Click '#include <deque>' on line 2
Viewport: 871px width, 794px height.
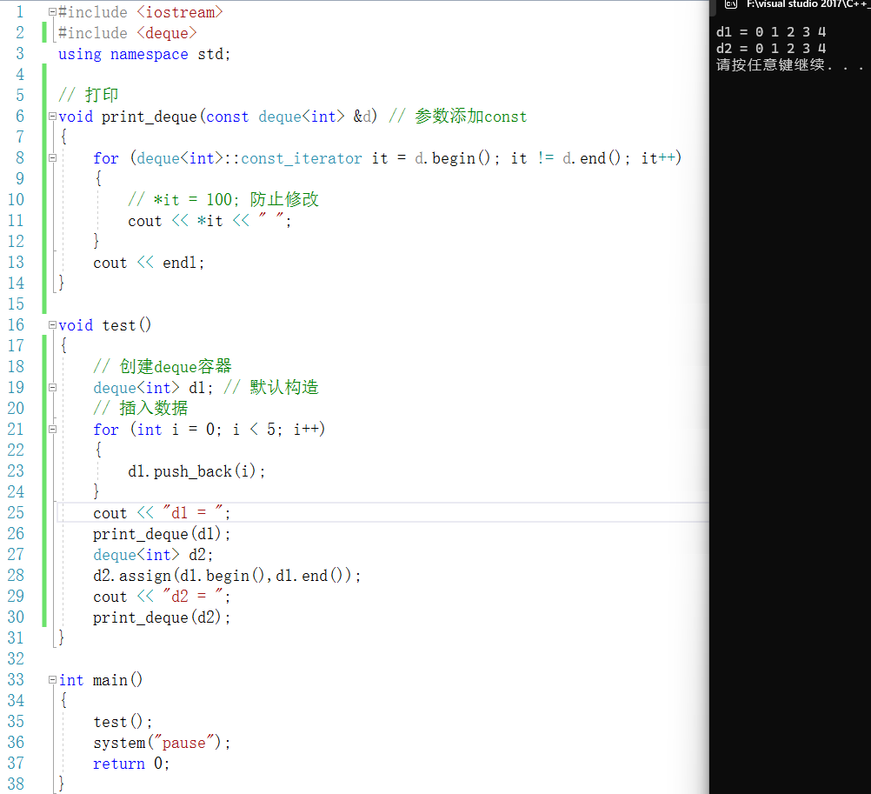tap(127, 33)
